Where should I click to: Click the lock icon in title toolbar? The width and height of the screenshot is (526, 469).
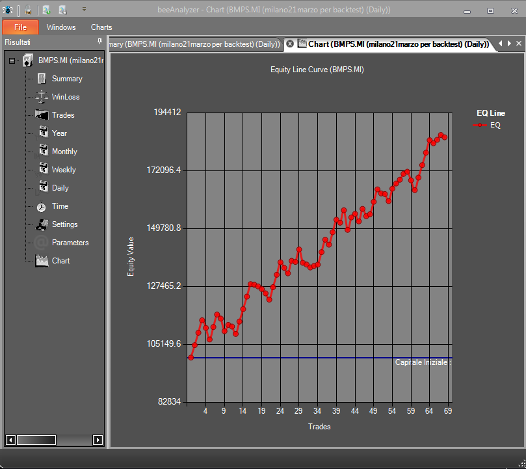click(x=28, y=10)
